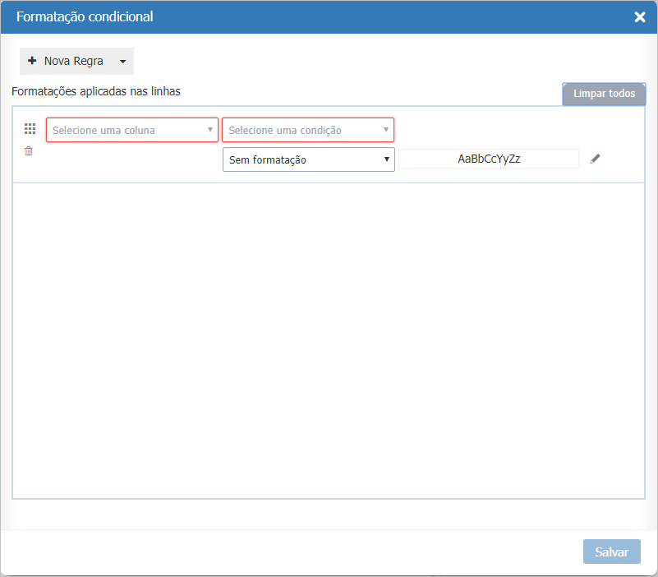
Task: Click the arrow on Sem formatação select
Action: (x=387, y=159)
